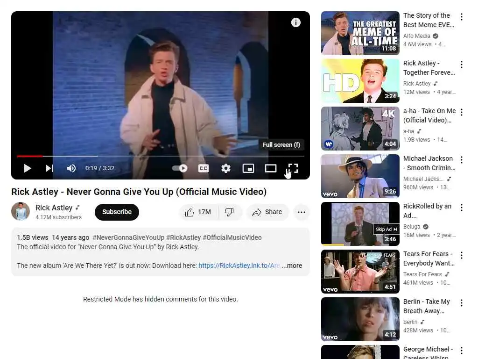Click the video title heading
The width and height of the screenshot is (478, 359).
click(139, 192)
